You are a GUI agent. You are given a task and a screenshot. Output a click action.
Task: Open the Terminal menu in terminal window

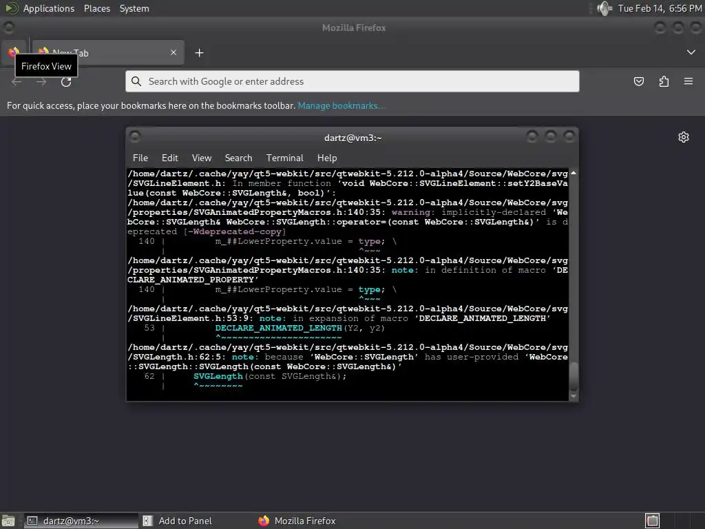click(284, 158)
